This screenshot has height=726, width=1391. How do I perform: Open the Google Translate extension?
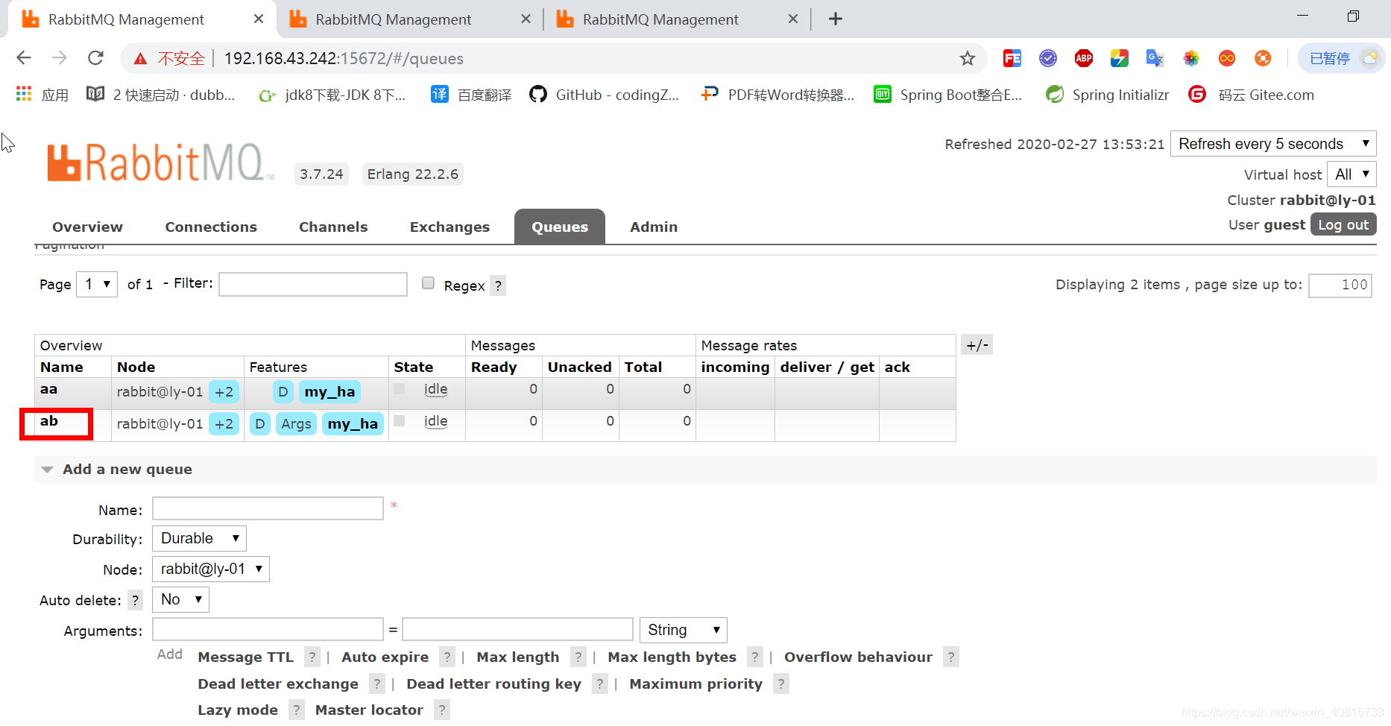1155,58
